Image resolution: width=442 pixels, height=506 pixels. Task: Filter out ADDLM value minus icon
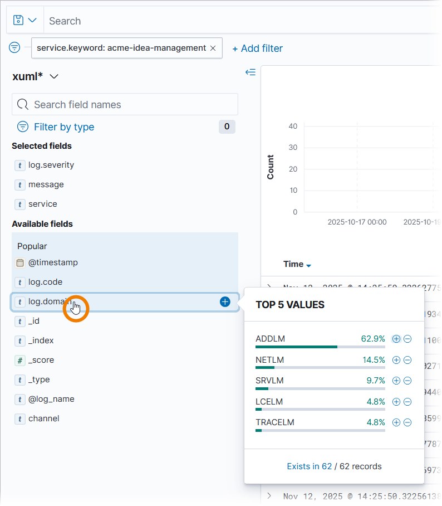point(407,339)
